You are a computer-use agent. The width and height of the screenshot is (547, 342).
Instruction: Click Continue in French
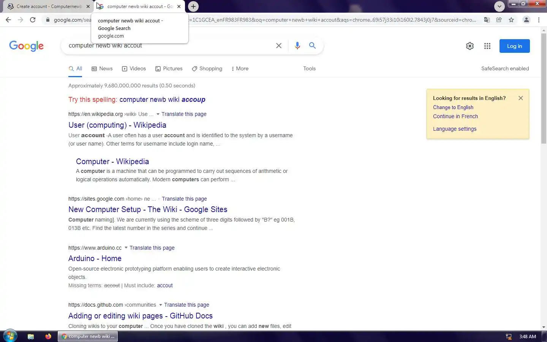(x=455, y=116)
